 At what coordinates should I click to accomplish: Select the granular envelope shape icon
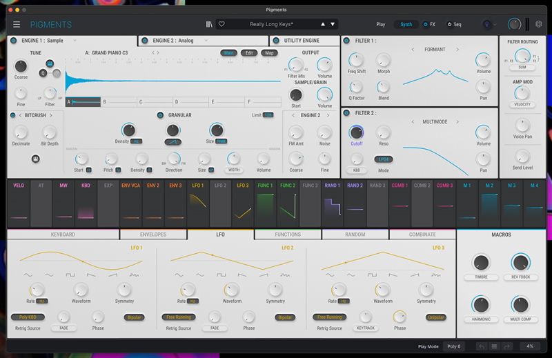click(x=172, y=141)
